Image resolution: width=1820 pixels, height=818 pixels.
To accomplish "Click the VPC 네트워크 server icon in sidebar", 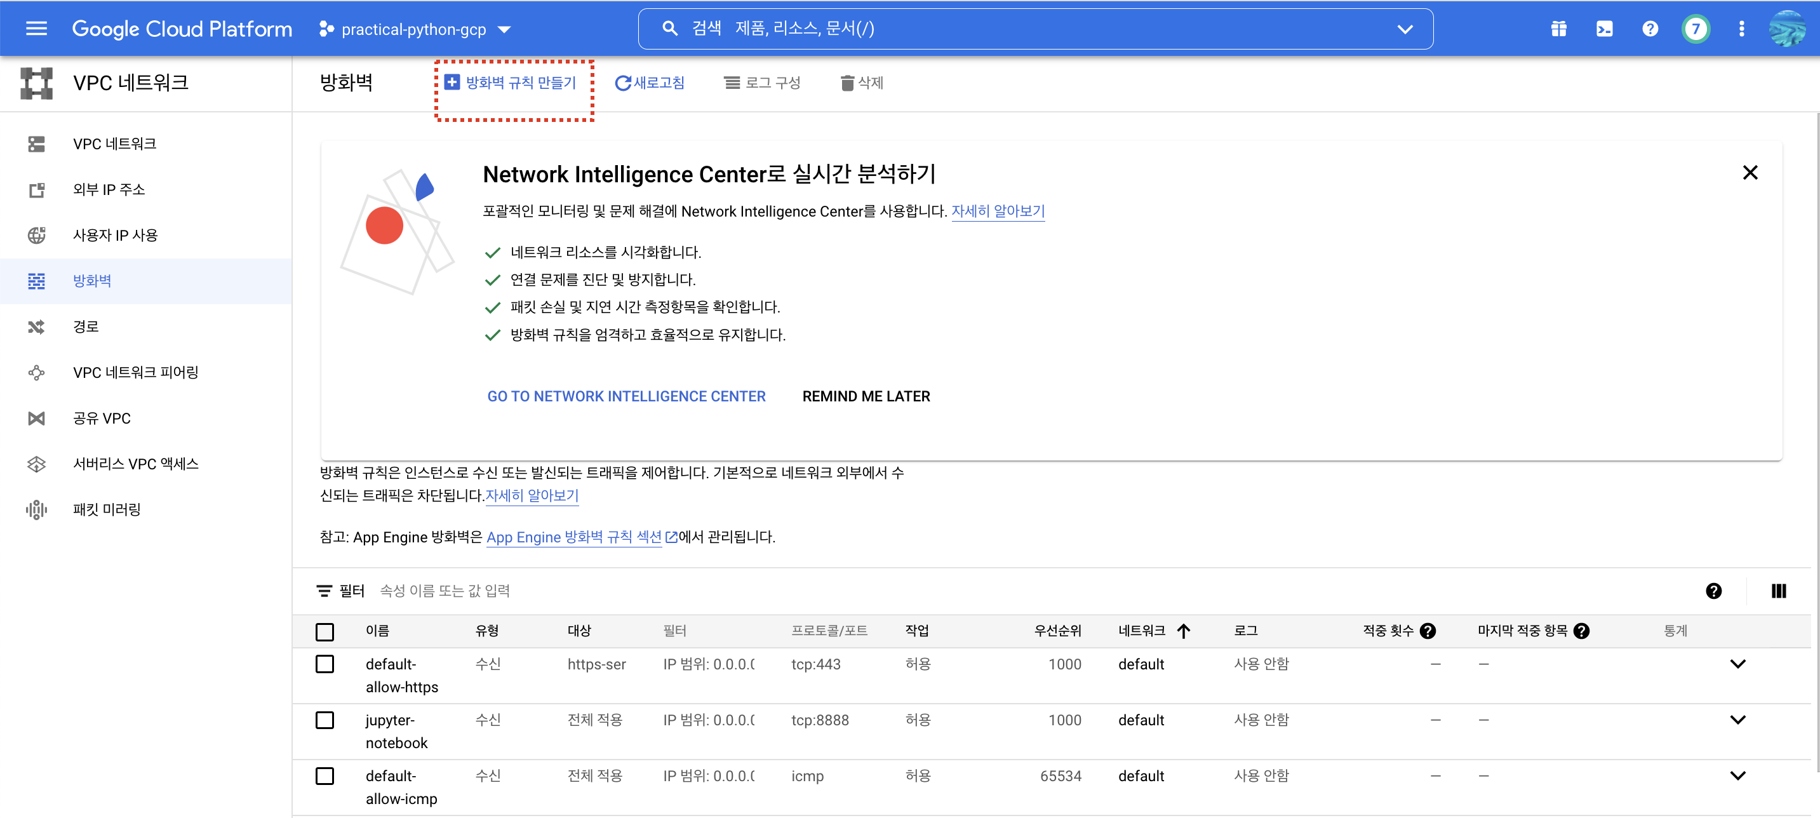I will 36,144.
